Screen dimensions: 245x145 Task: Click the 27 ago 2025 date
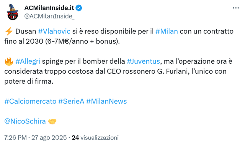49,138
